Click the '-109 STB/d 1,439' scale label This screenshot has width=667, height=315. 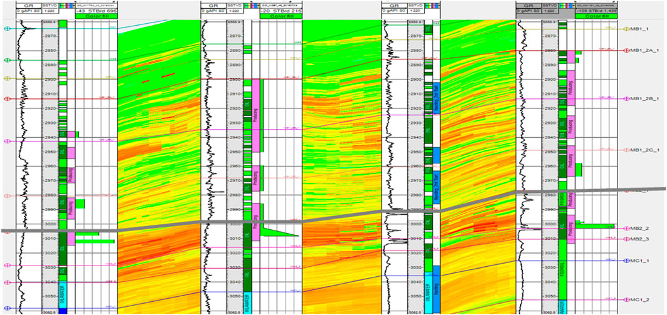pyautogui.click(x=596, y=11)
